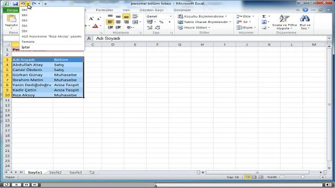Switch to the Görünüm tab
Image resolution: width=335 pixels, height=188 pixels.
[182, 10]
